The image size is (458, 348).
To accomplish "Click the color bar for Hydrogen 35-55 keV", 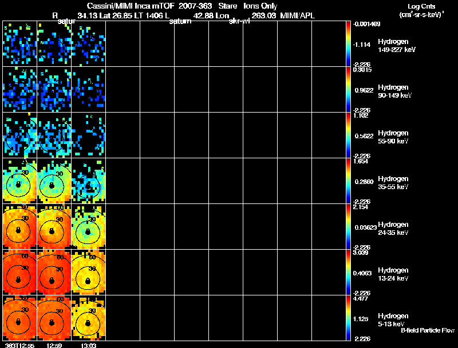I will (x=348, y=181).
